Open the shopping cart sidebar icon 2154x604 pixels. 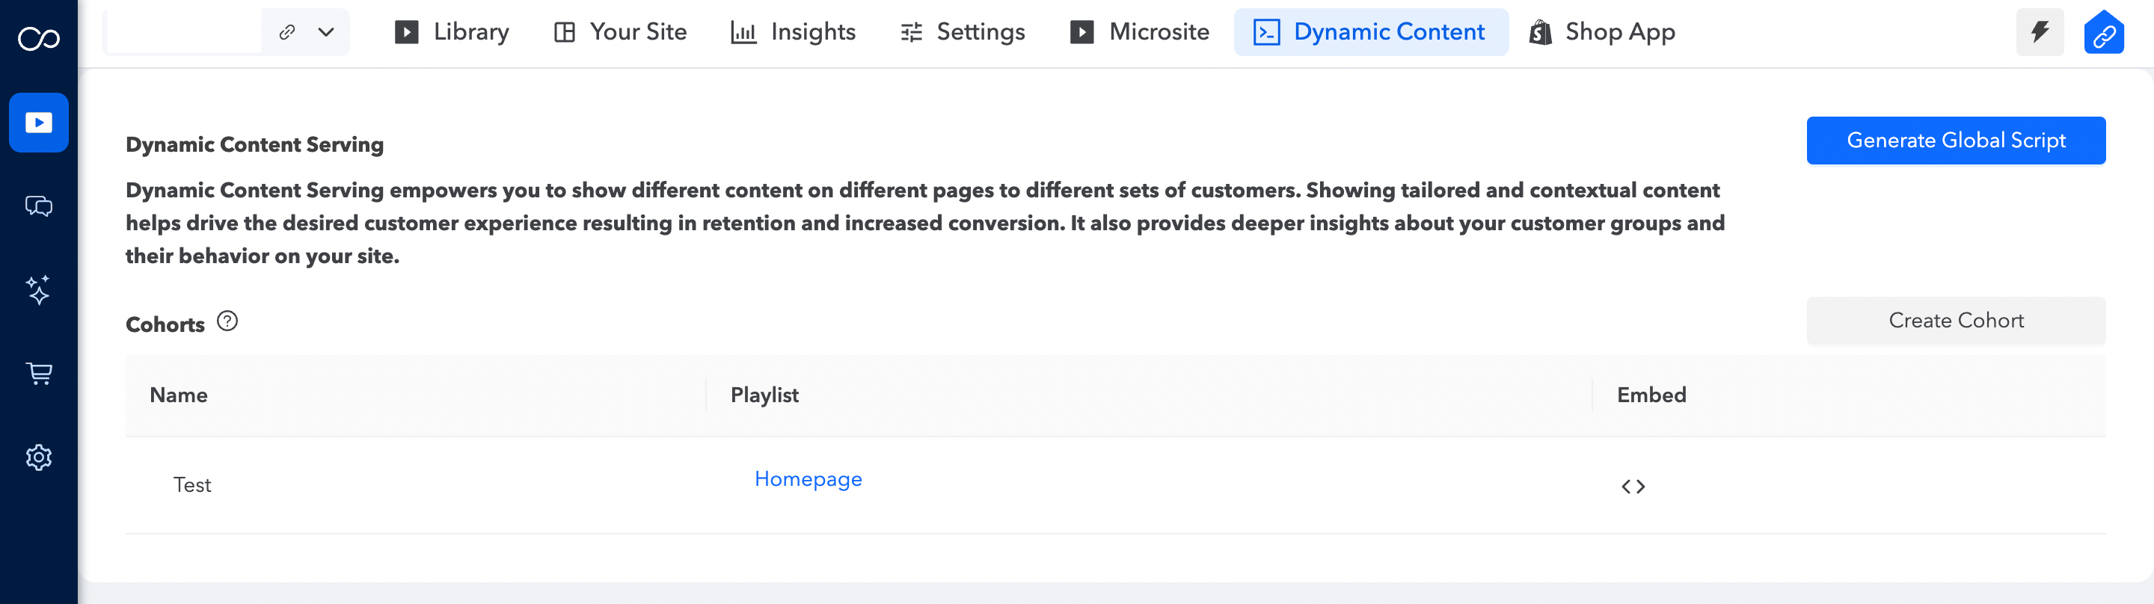tap(38, 374)
